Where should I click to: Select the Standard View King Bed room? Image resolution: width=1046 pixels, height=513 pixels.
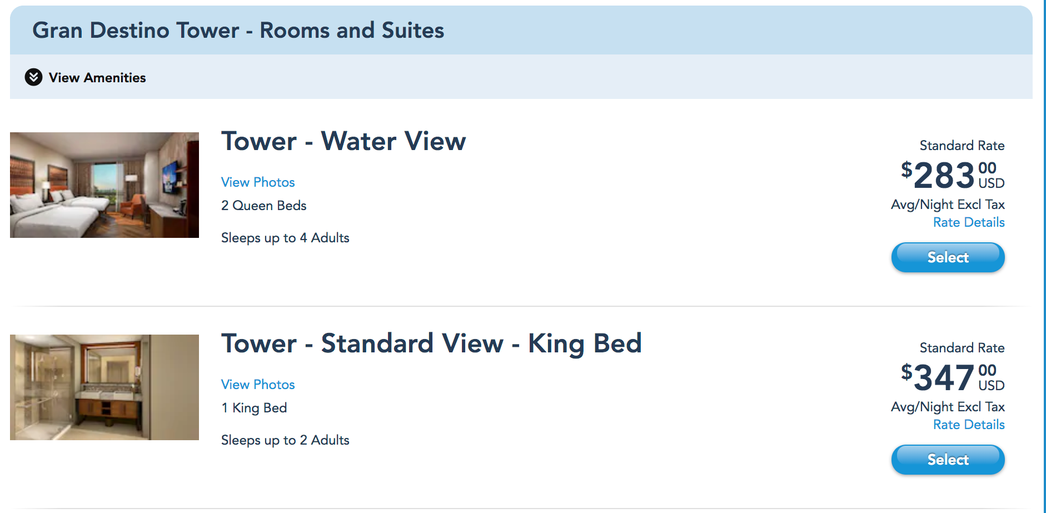click(x=948, y=460)
